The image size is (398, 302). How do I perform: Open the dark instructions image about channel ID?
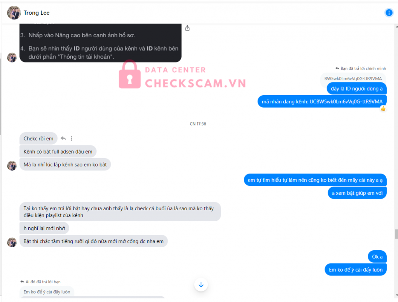pos(101,43)
